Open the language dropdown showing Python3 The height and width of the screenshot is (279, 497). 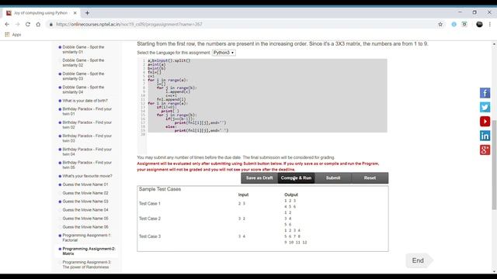[x=224, y=53]
